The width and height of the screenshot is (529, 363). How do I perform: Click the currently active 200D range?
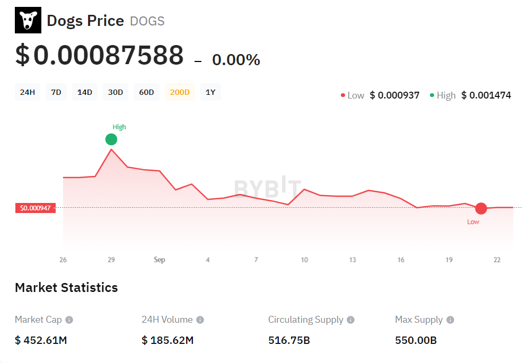(180, 92)
